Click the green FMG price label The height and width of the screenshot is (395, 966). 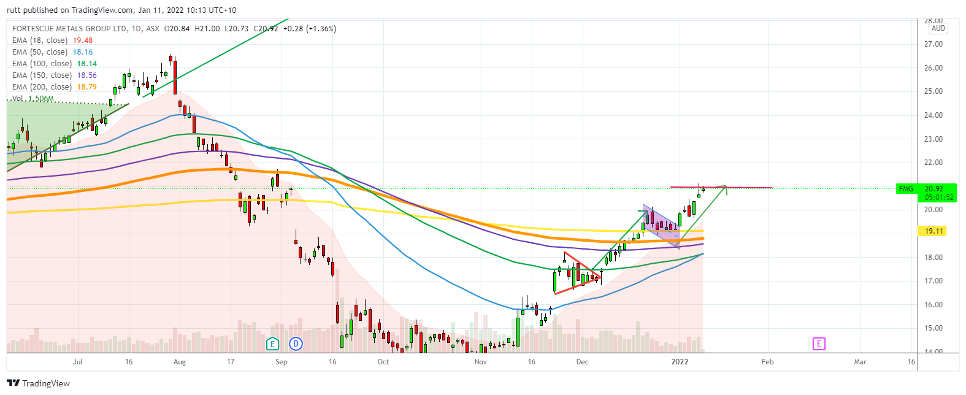point(906,189)
